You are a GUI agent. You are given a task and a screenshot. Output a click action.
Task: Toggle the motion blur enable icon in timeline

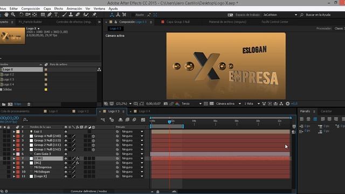pyautogui.click(x=134, y=120)
